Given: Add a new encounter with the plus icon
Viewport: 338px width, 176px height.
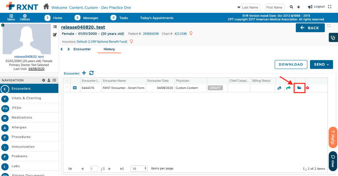Looking at the screenshot, I should (x=84, y=73).
